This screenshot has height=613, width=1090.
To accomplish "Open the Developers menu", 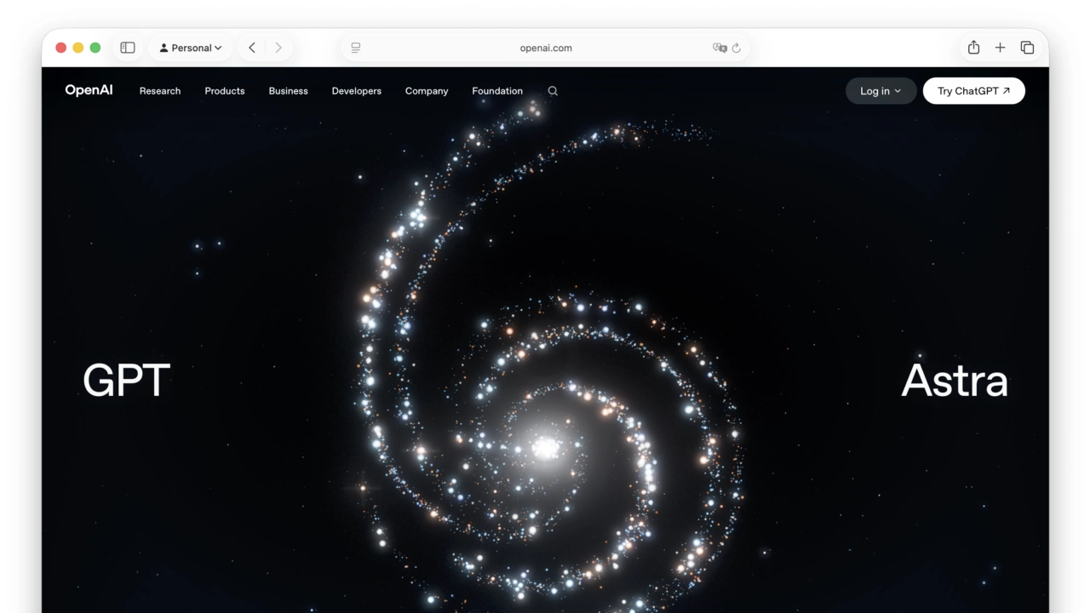I will (x=357, y=91).
